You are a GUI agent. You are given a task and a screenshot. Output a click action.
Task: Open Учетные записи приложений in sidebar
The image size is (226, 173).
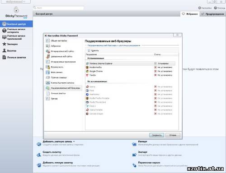pyautogui.click(x=16, y=37)
